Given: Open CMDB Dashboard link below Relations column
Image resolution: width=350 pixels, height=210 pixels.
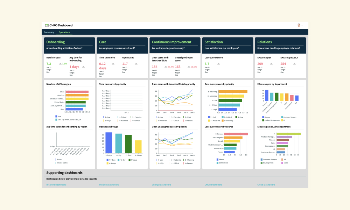Looking at the screenshot, I should coord(266,185).
